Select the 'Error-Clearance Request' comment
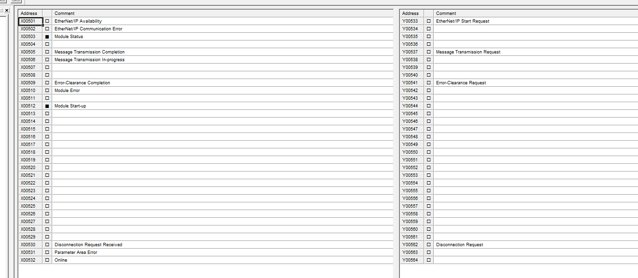 click(461, 83)
